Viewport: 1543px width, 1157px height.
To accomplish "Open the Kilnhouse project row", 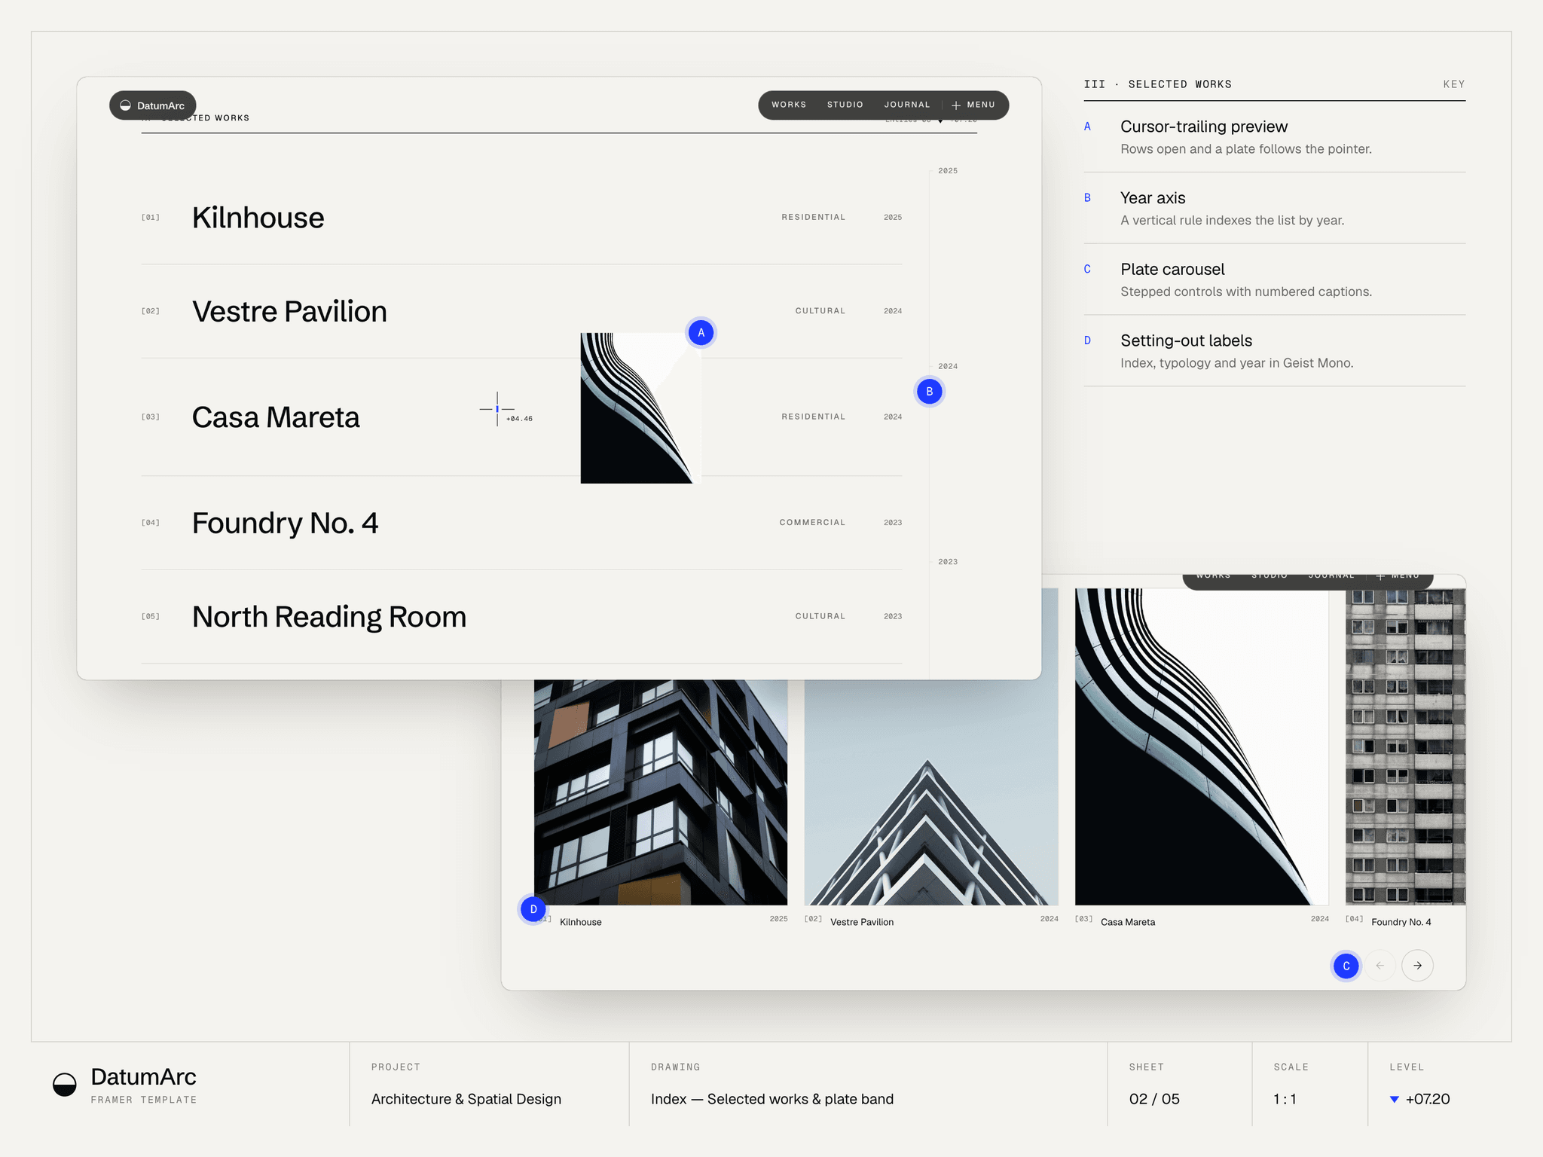I will click(521, 218).
